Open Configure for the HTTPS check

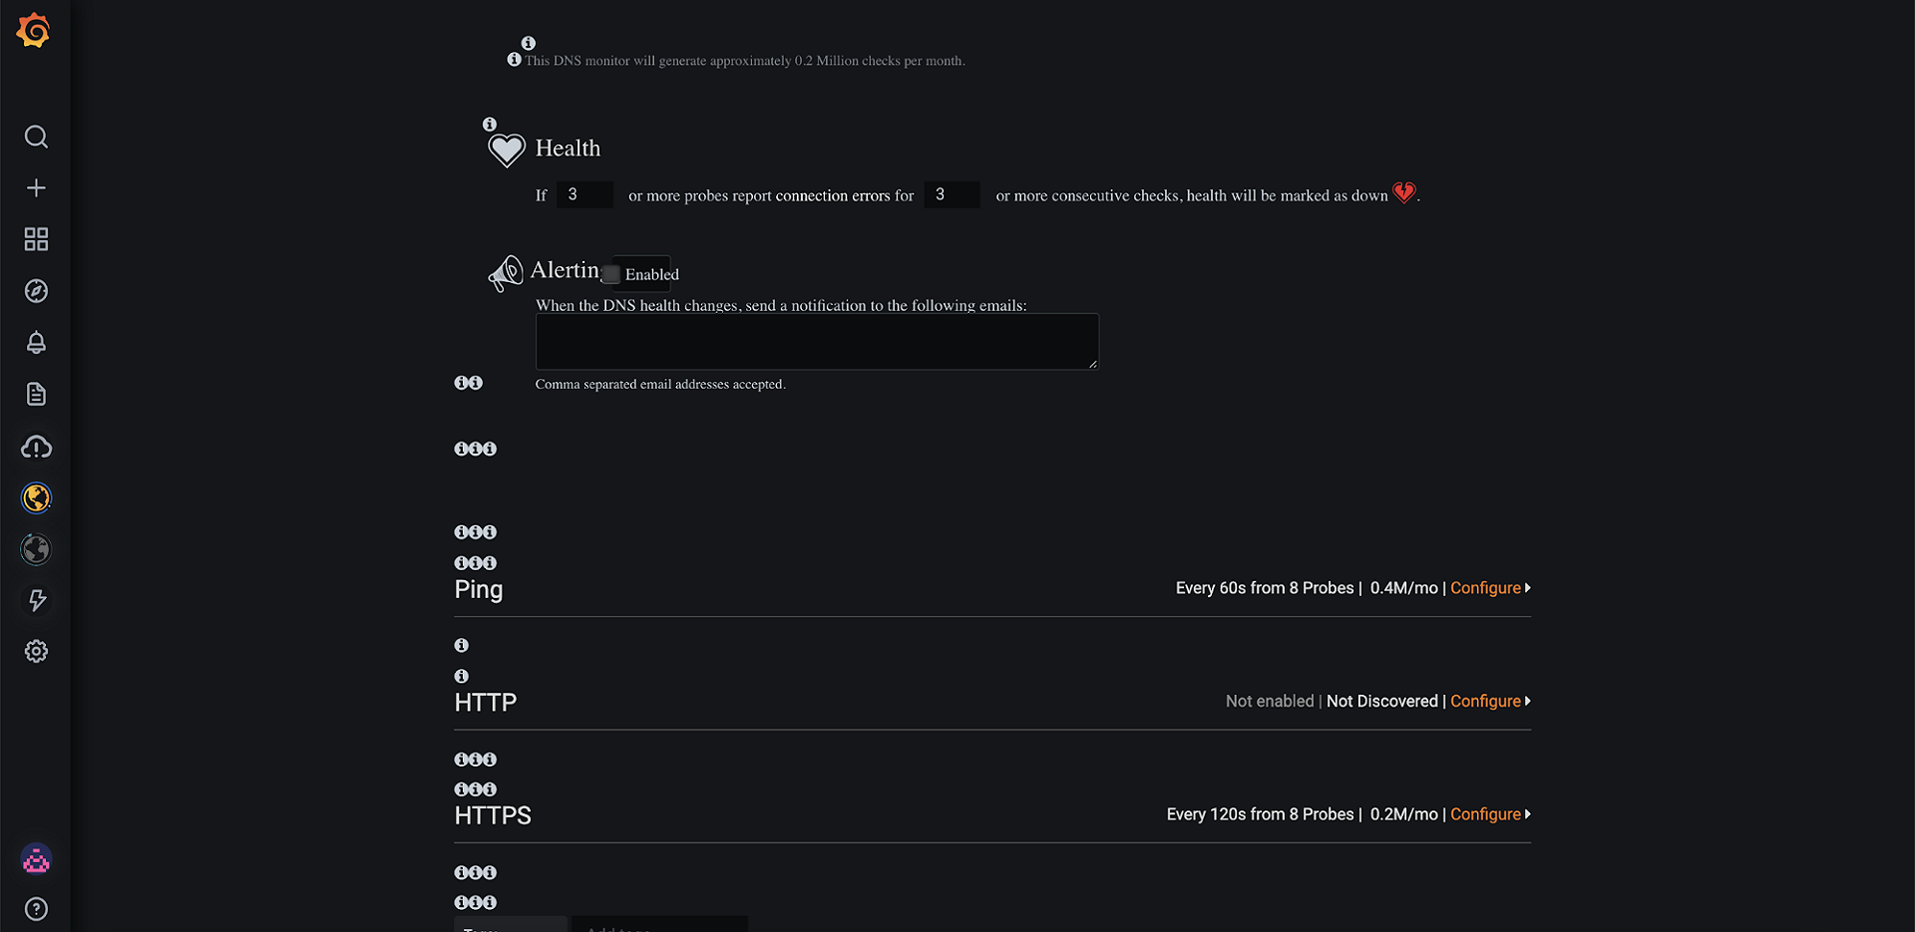1486,814
